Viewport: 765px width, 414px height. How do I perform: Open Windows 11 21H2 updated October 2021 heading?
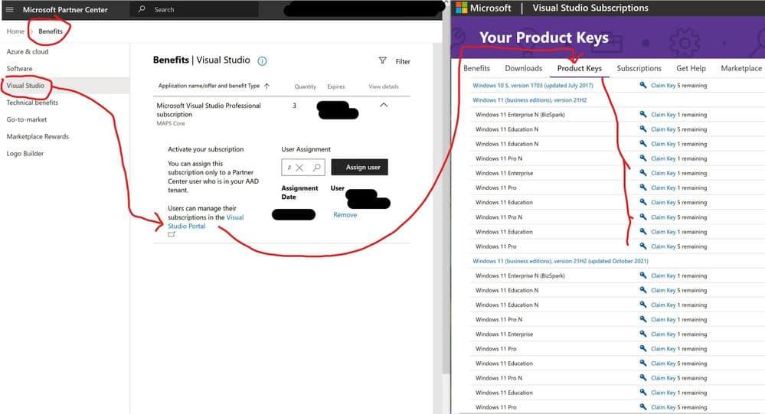pyautogui.click(x=560, y=261)
